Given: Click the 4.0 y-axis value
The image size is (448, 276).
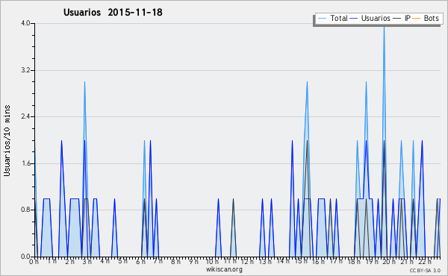Looking at the screenshot, I should click(x=25, y=23).
